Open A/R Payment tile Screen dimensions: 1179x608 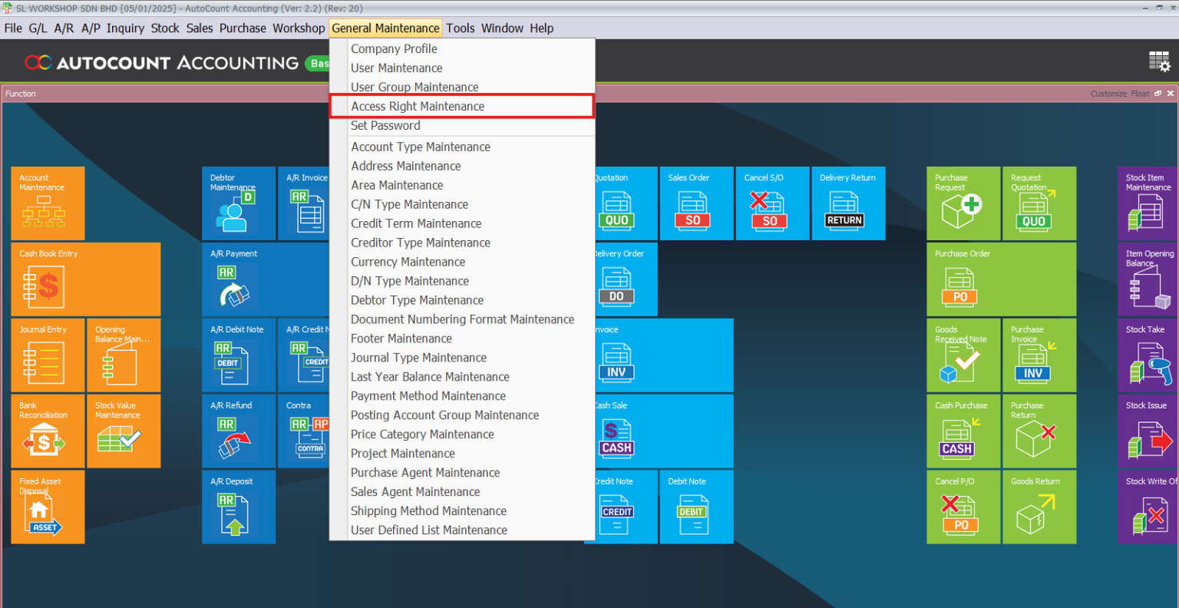266,279
